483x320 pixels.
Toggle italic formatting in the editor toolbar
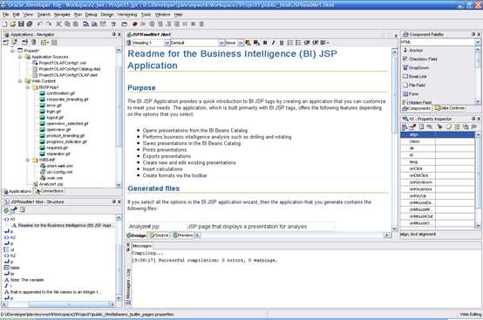tap(273, 43)
